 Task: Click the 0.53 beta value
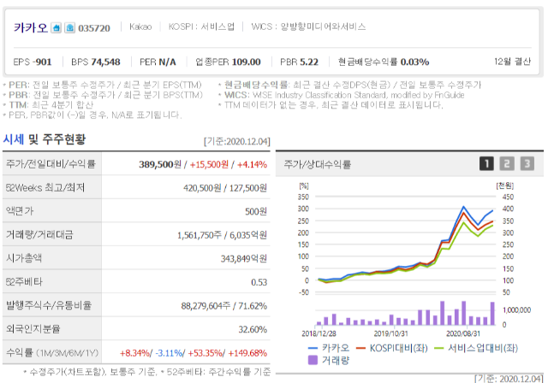click(x=259, y=282)
